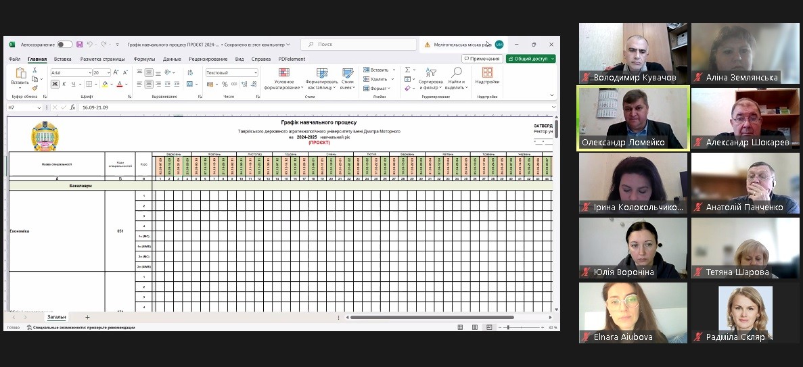The image size is (803, 367).
Task: Click the Redo arrow in title bar
Action: point(104,45)
